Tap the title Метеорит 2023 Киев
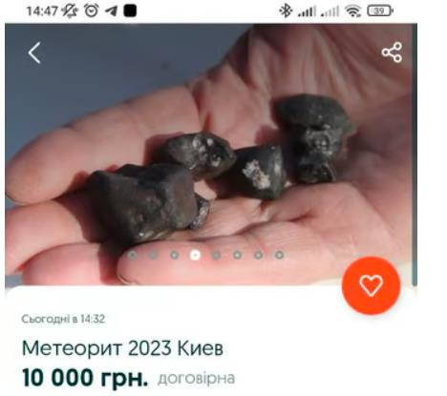Viewport: 447px width, 396px height. tap(122, 348)
